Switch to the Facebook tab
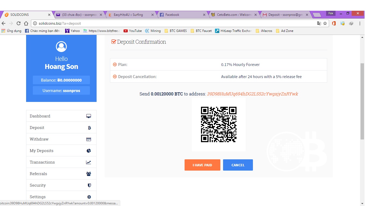The width and height of the screenshot is (367, 206). pyautogui.click(x=182, y=15)
